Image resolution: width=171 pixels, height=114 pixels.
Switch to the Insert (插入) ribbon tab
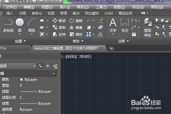[x=10, y=13]
